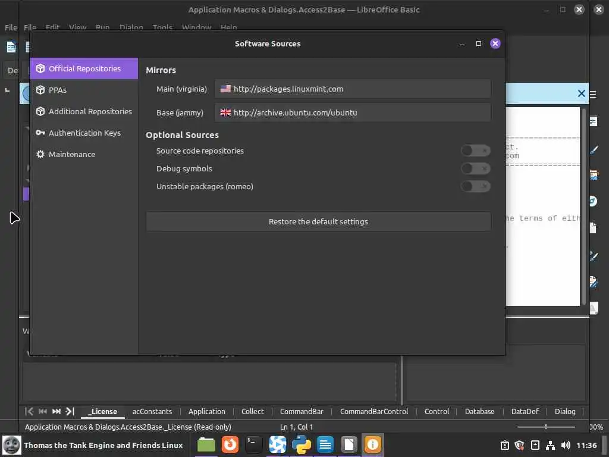Jump to first module tab arrow
The height and width of the screenshot is (457, 609).
coord(29,411)
